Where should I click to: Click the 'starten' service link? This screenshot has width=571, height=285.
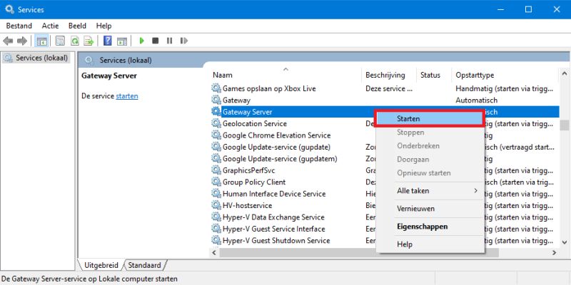coord(127,96)
